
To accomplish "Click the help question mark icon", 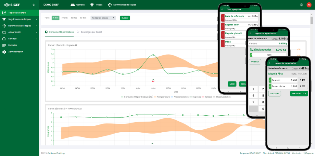I will (301, 5).
